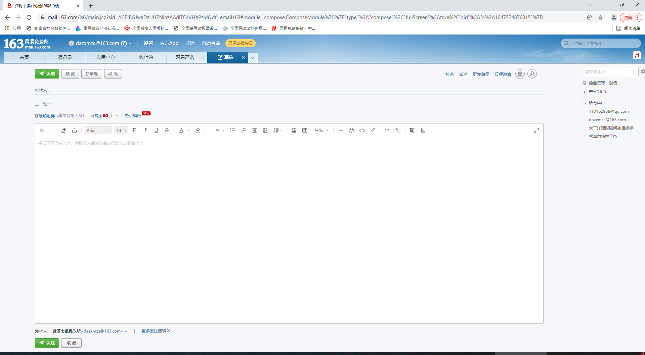The image size is (645, 355).
Task: Click the insert hyperlink icon
Action: click(x=373, y=131)
